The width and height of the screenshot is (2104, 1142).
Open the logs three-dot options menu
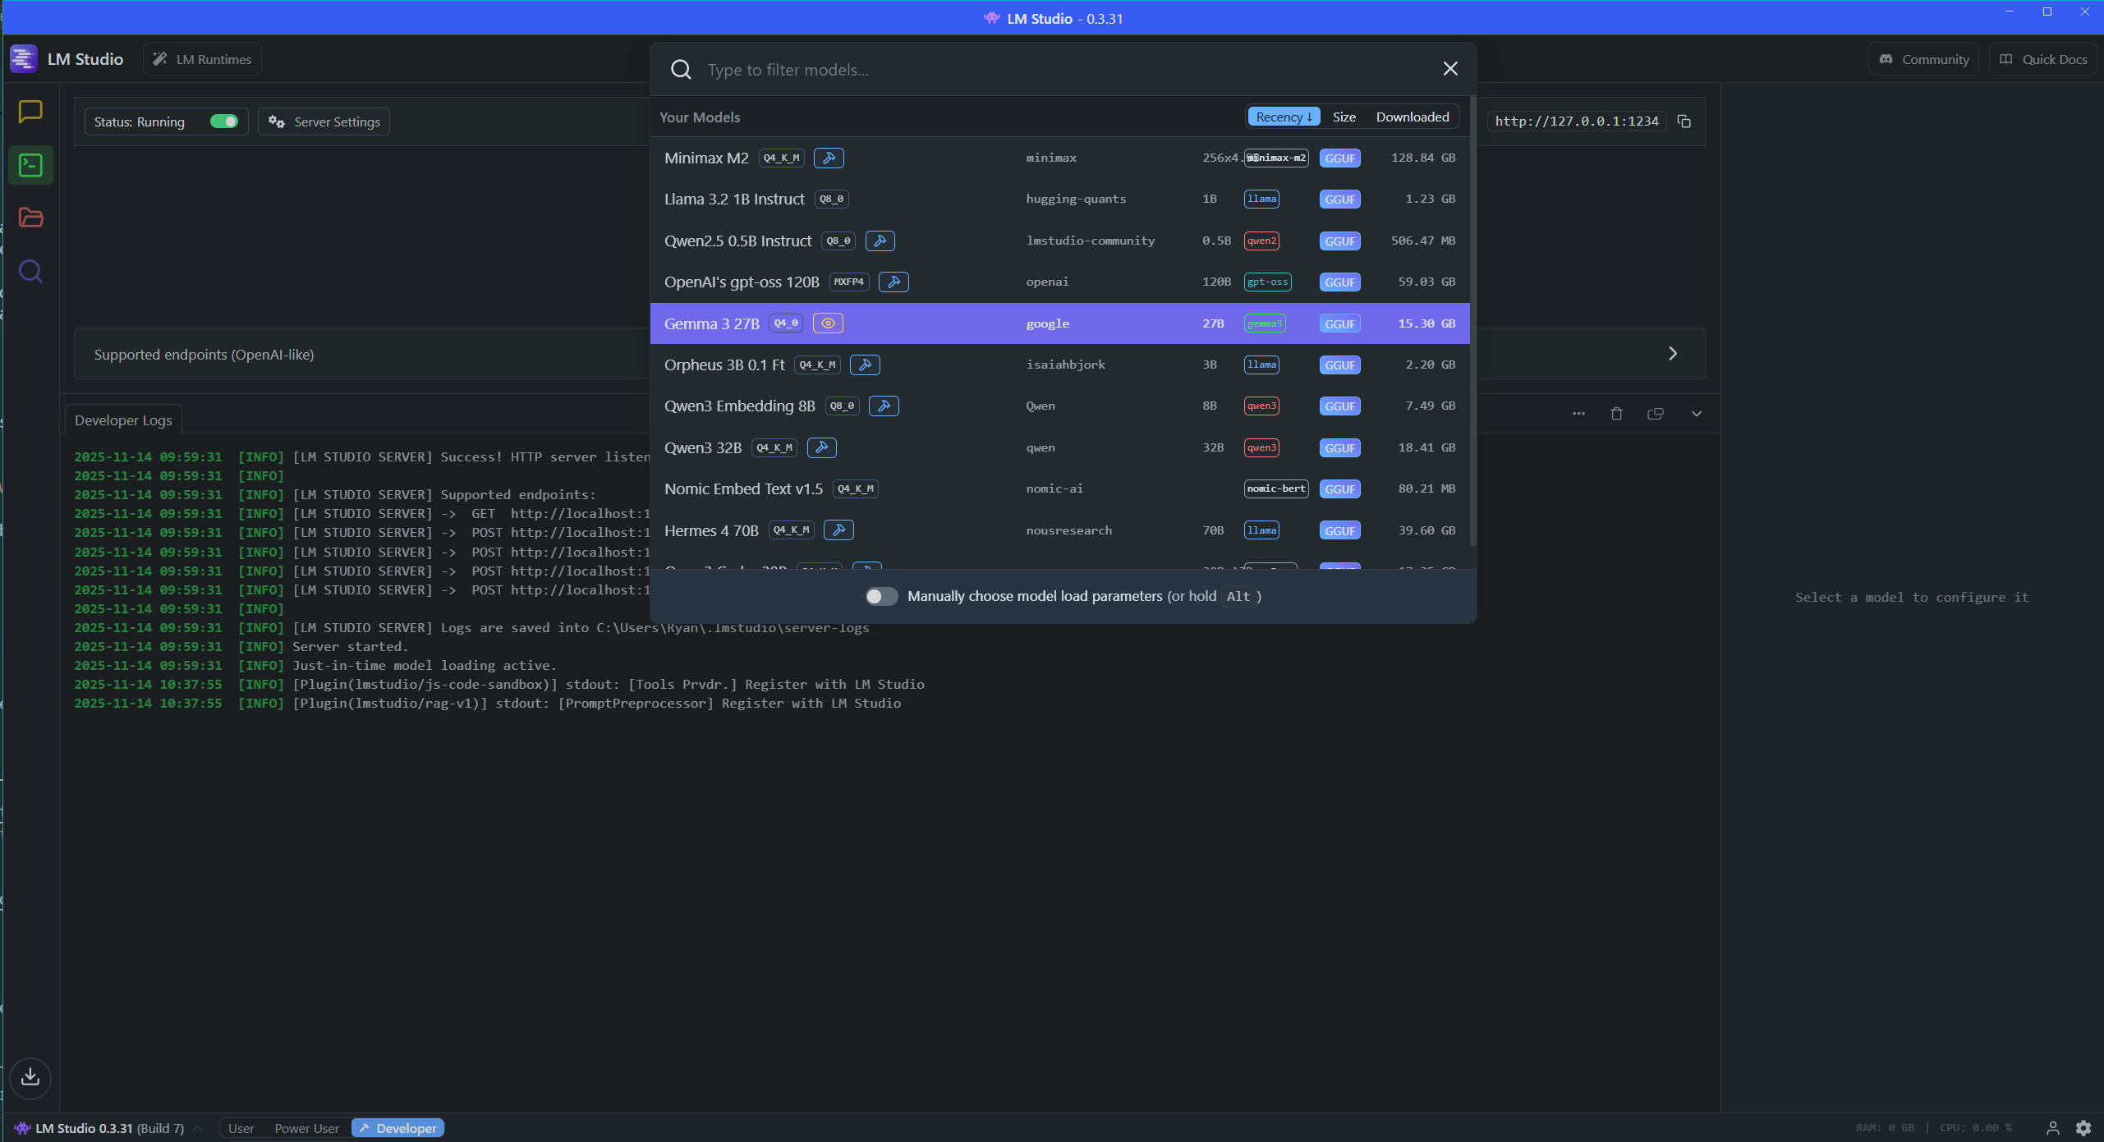tap(1578, 414)
